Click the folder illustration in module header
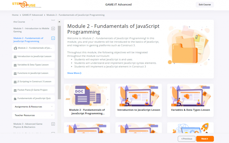Image resolution: width=229 pixels, height=143 pixels. [189, 45]
